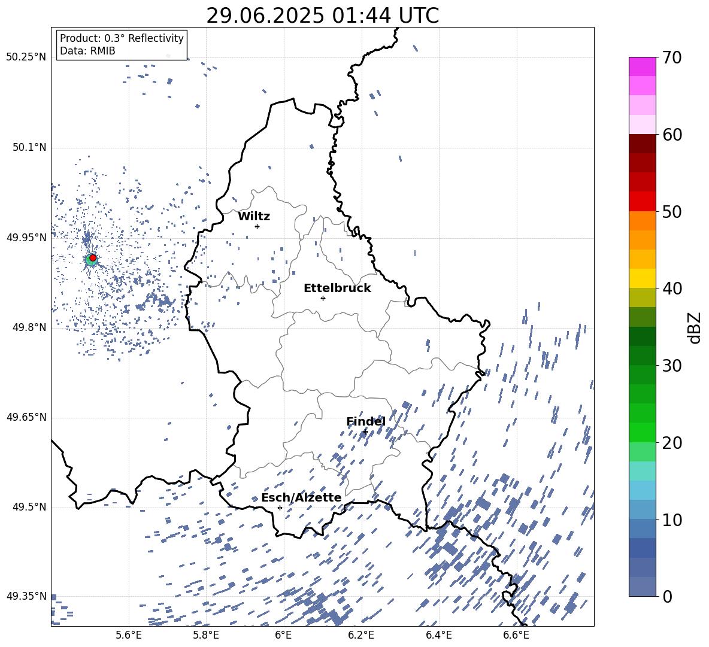Click the 6.4°E longitude label

439,635
